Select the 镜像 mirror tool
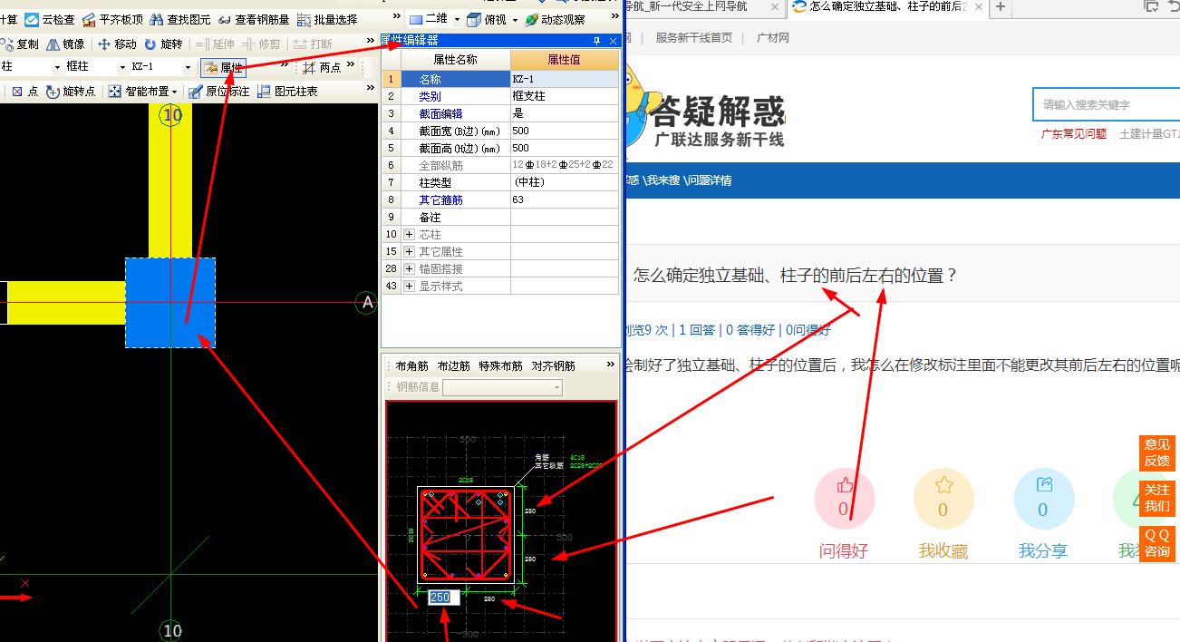1180x642 pixels. pyautogui.click(x=66, y=44)
